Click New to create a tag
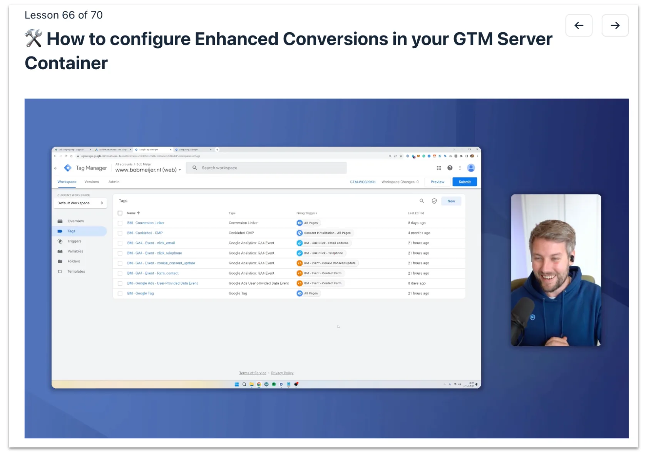Screen dimensions: 646x454 (x=451, y=201)
